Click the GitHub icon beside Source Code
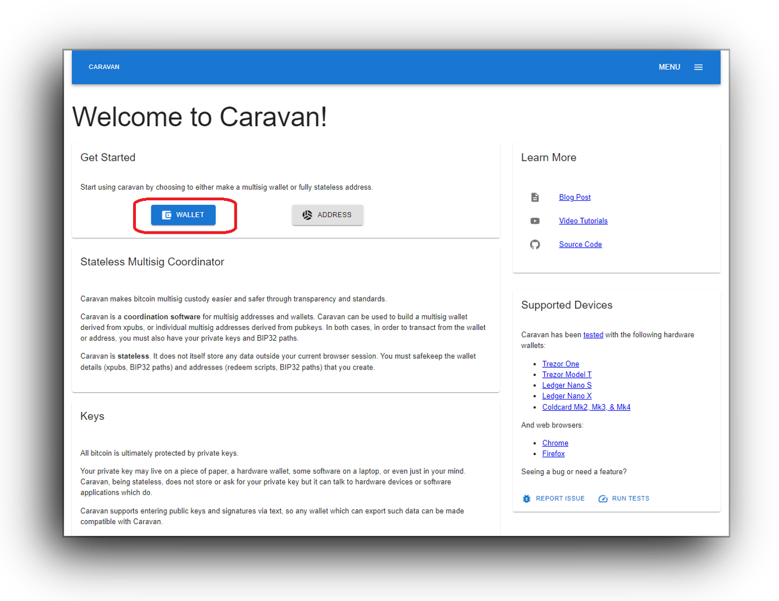The width and height of the screenshot is (779, 601). point(535,244)
